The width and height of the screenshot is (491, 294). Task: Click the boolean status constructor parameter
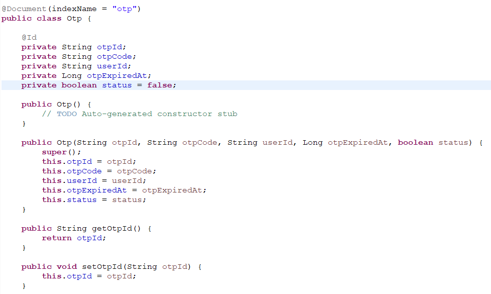pyautogui.click(x=433, y=143)
